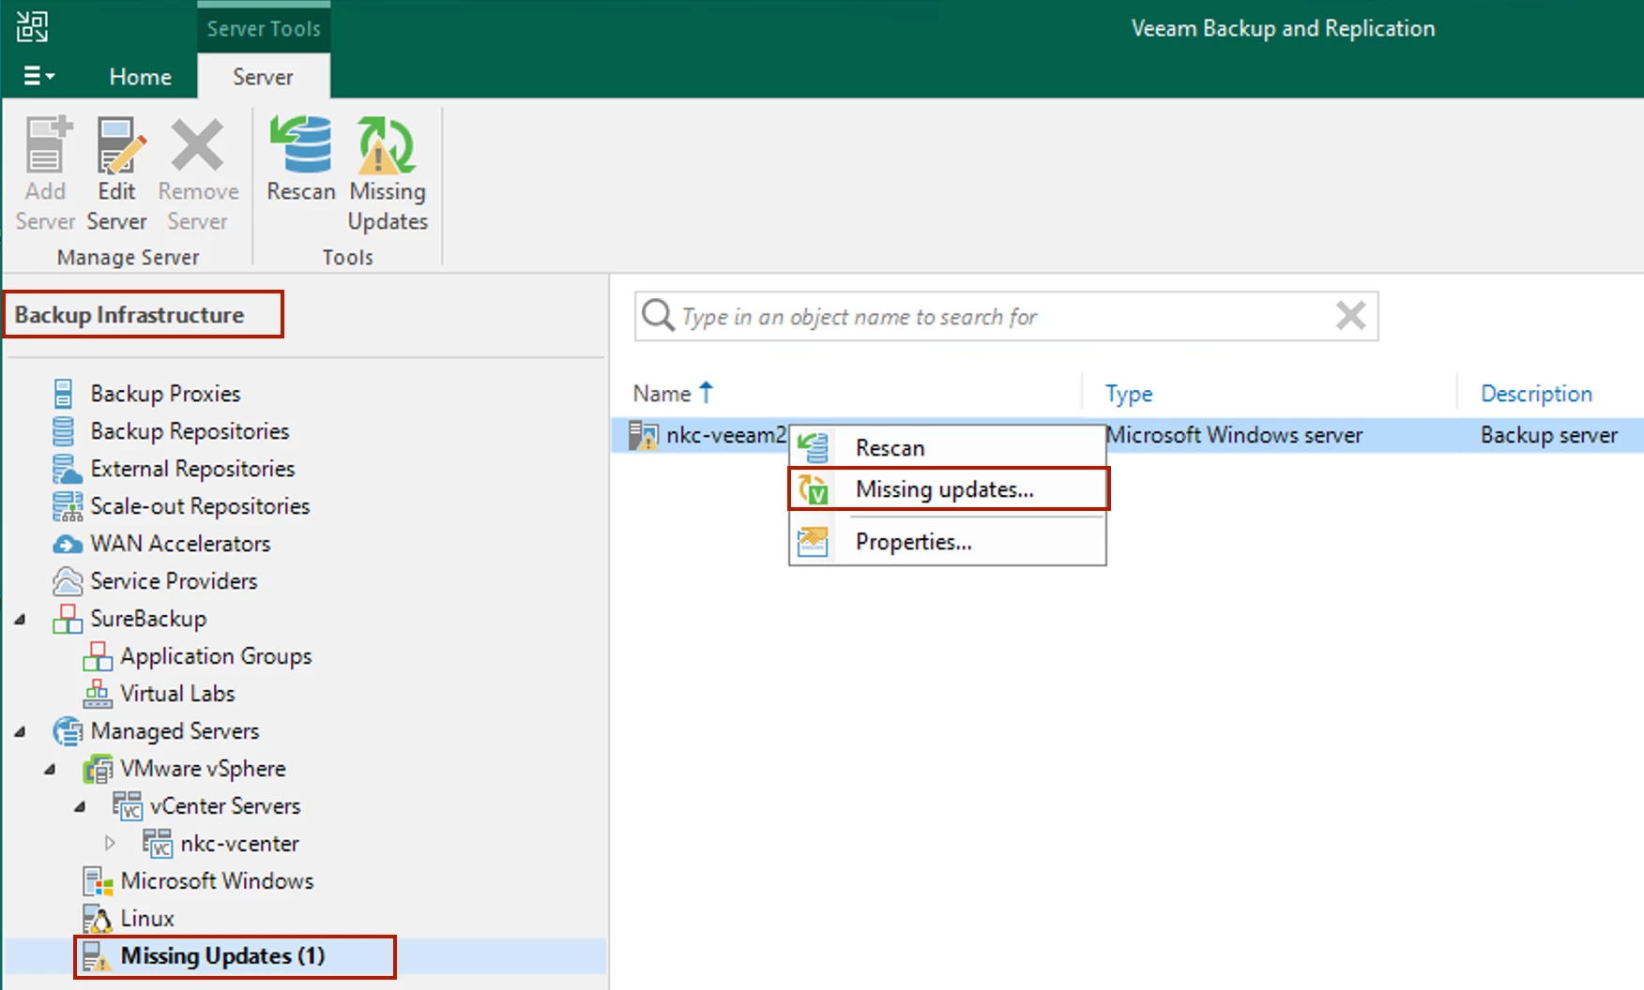Clear the search box with the X
The image size is (1644, 990).
(1350, 316)
